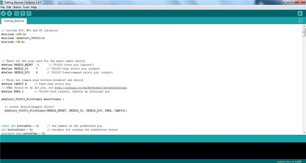Viewport: 306px width, 163px height.
Task: Open the Help menu
Action: point(34,7)
